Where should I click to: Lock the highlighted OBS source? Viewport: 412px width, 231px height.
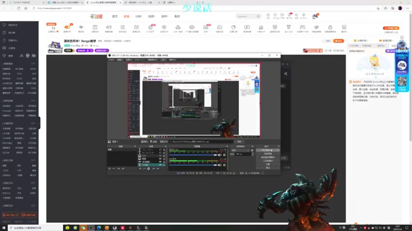(x=164, y=165)
